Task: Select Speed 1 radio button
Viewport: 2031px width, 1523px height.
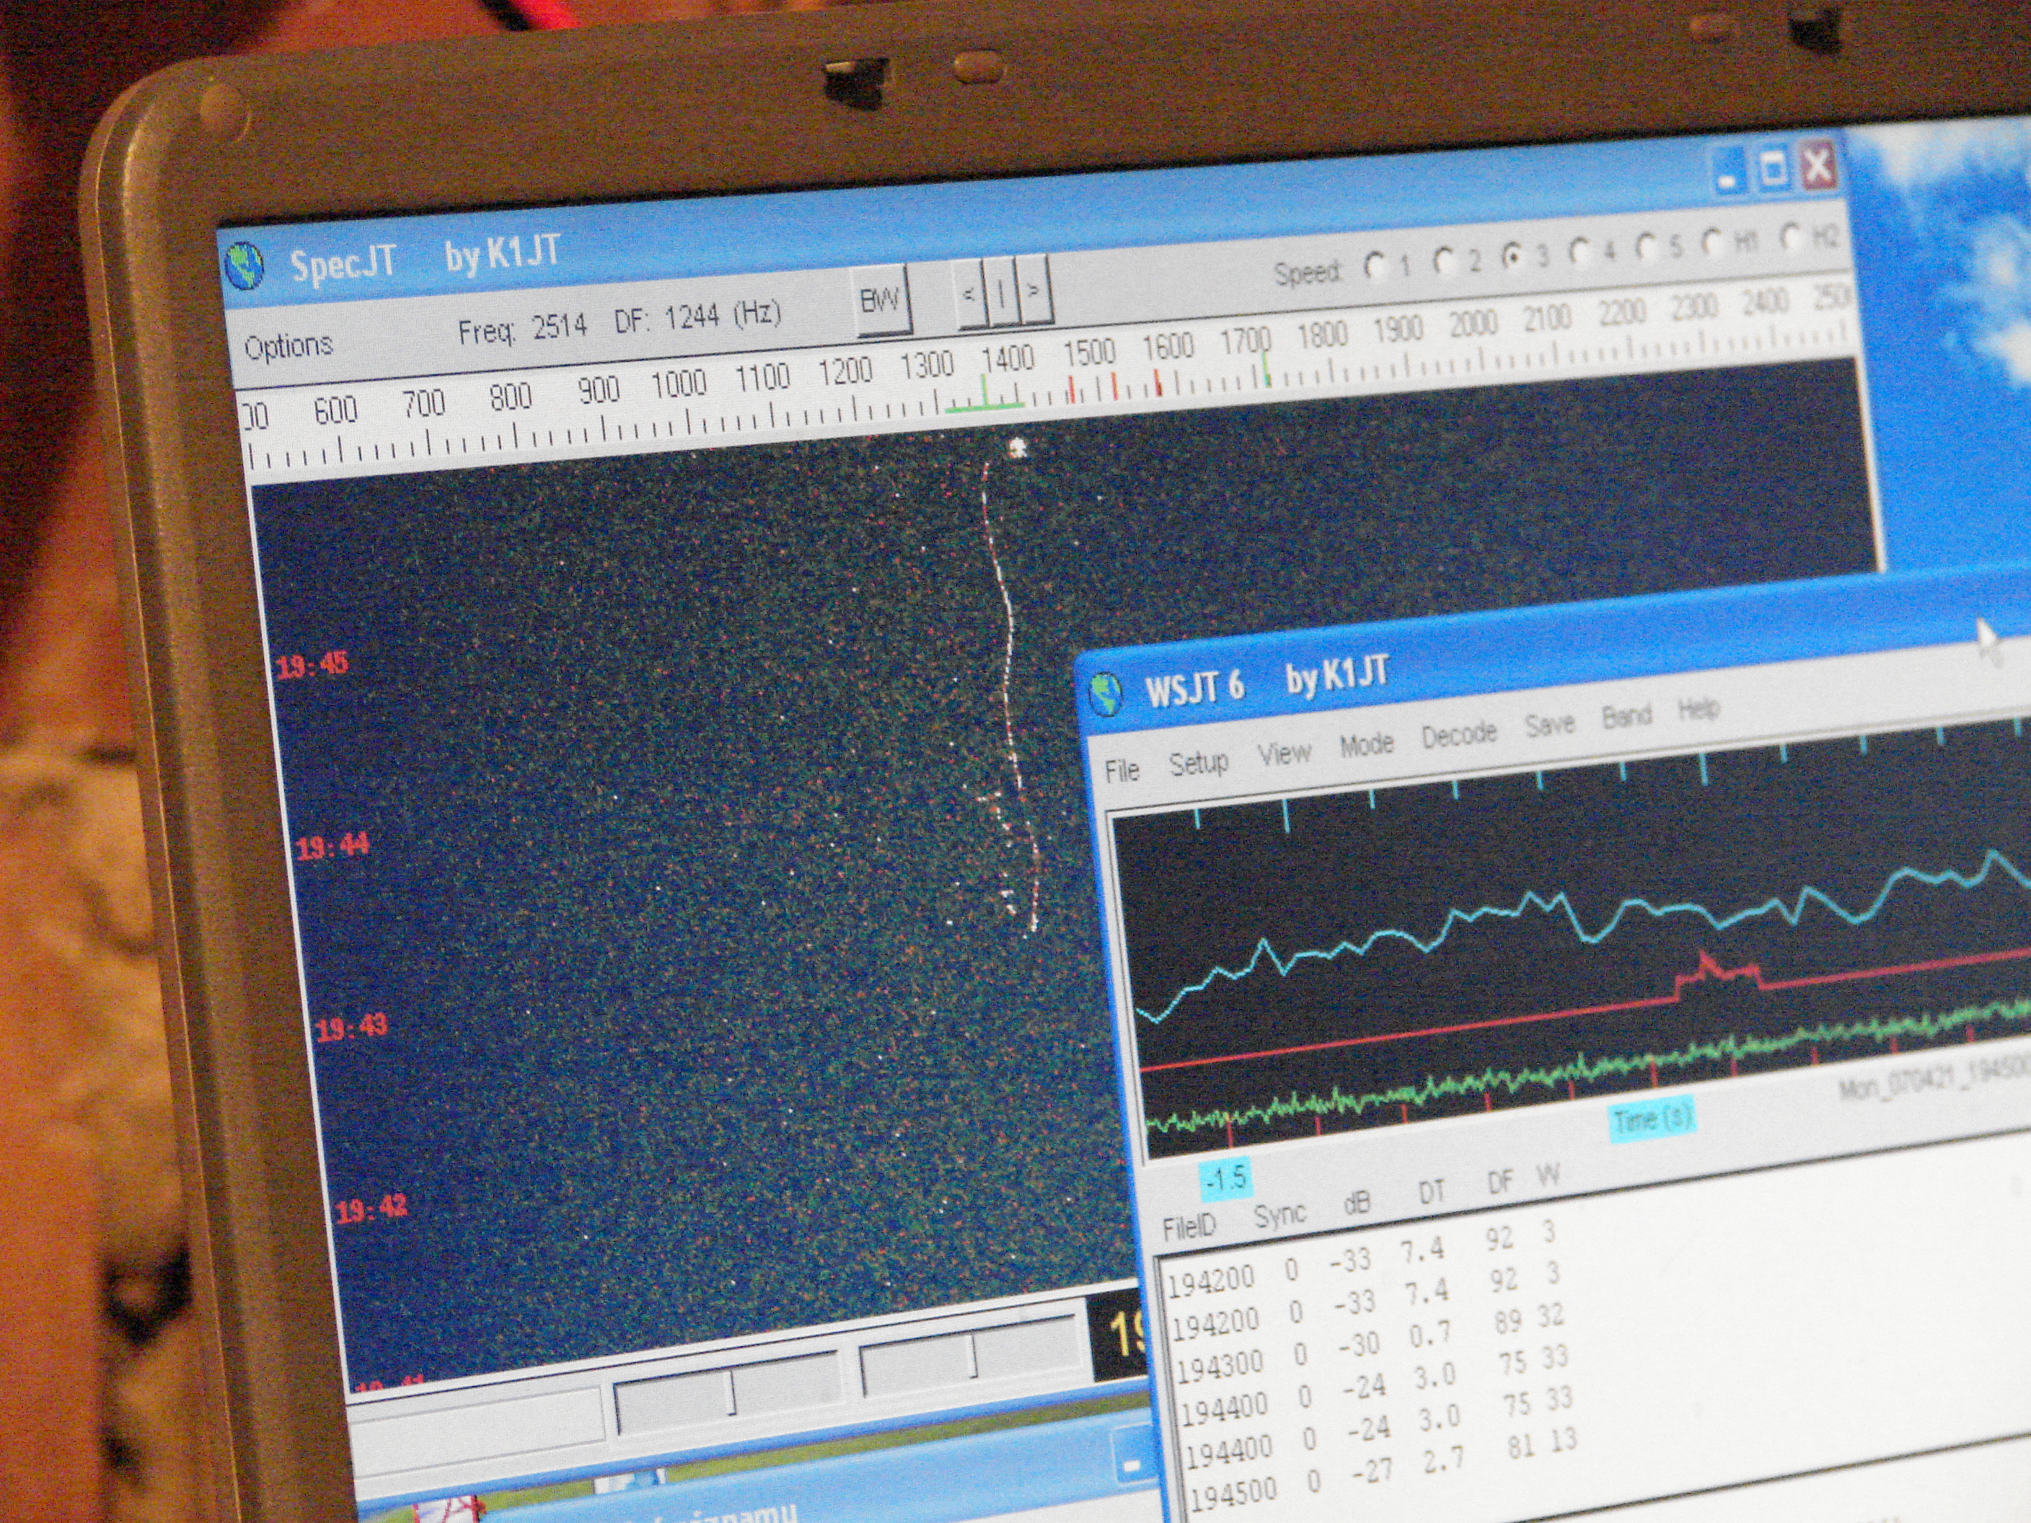Action: click(1375, 267)
